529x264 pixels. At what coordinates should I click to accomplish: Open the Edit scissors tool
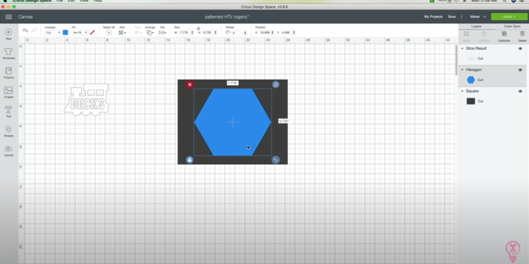coord(122,33)
